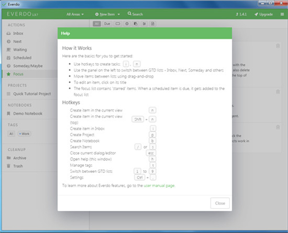Open the Scheduled list

(23, 58)
